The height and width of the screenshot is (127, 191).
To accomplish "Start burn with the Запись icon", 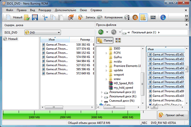I will tap(81, 17).
